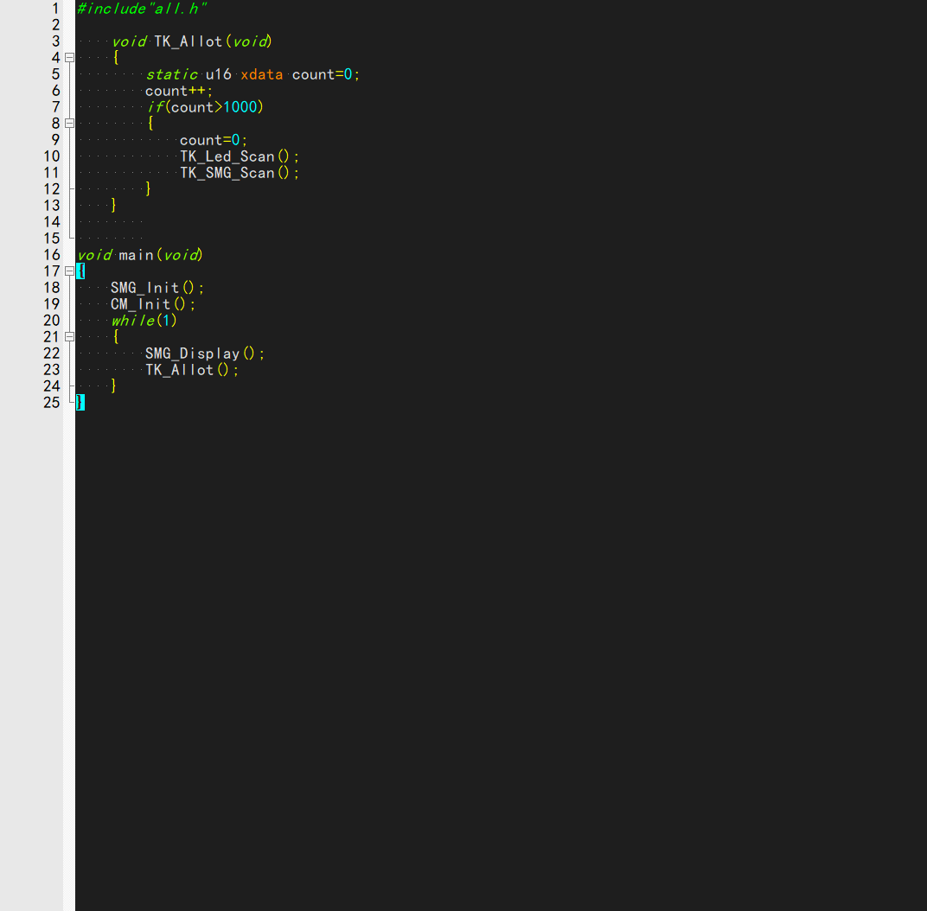The image size is (927, 911).
Task: Click the SMG_Init call in main
Action: click(144, 288)
